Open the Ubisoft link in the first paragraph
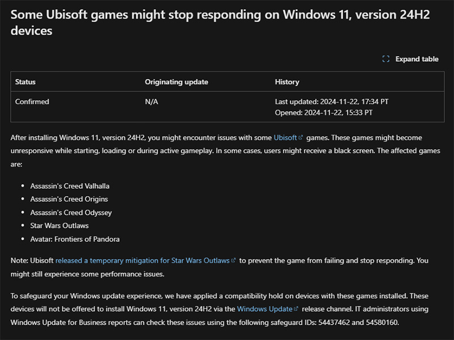Screen dimensions: 454x340 (285, 138)
